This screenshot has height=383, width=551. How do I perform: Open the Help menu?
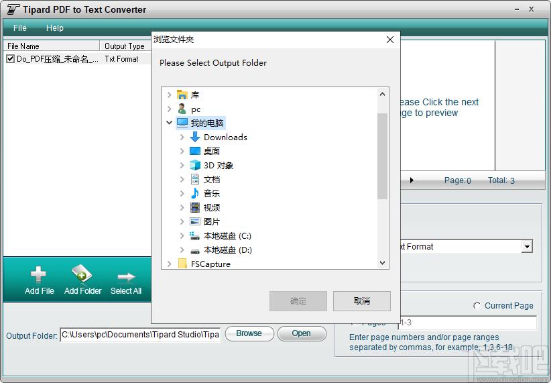tap(55, 28)
